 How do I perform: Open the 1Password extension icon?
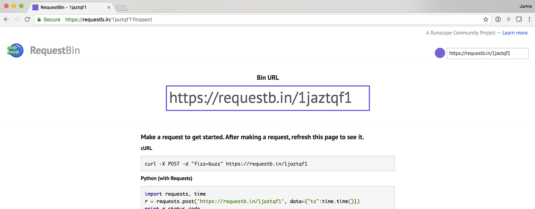498,20
